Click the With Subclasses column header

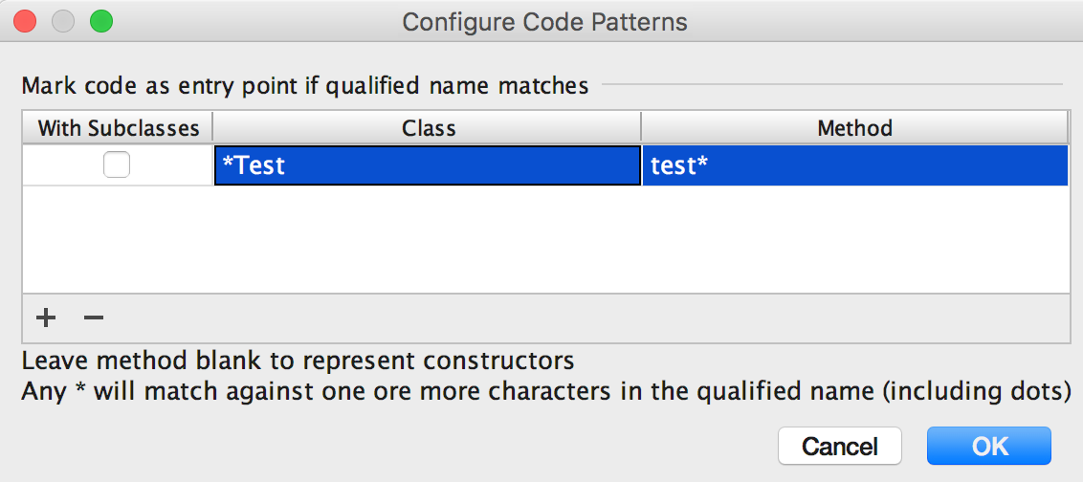118,128
